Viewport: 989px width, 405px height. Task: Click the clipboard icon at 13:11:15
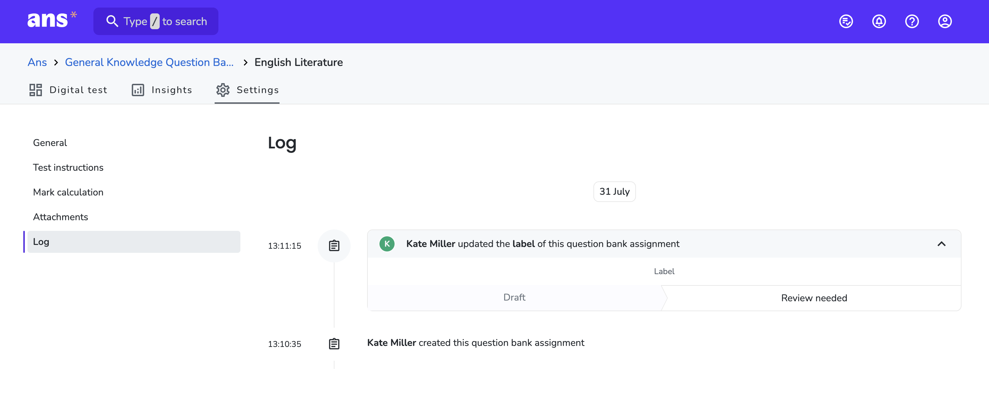click(x=334, y=246)
